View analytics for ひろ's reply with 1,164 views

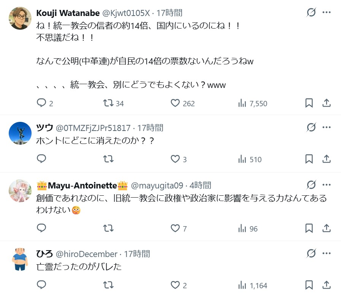click(241, 285)
